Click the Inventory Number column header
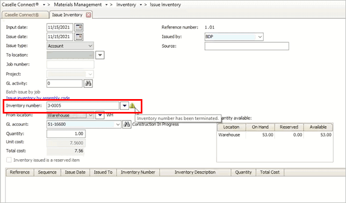 click(x=138, y=172)
